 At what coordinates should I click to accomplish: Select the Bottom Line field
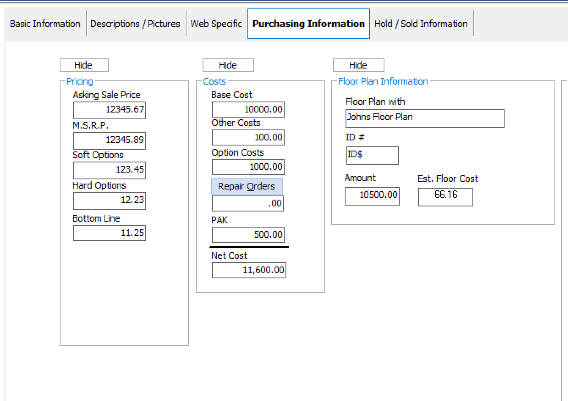[x=109, y=233]
